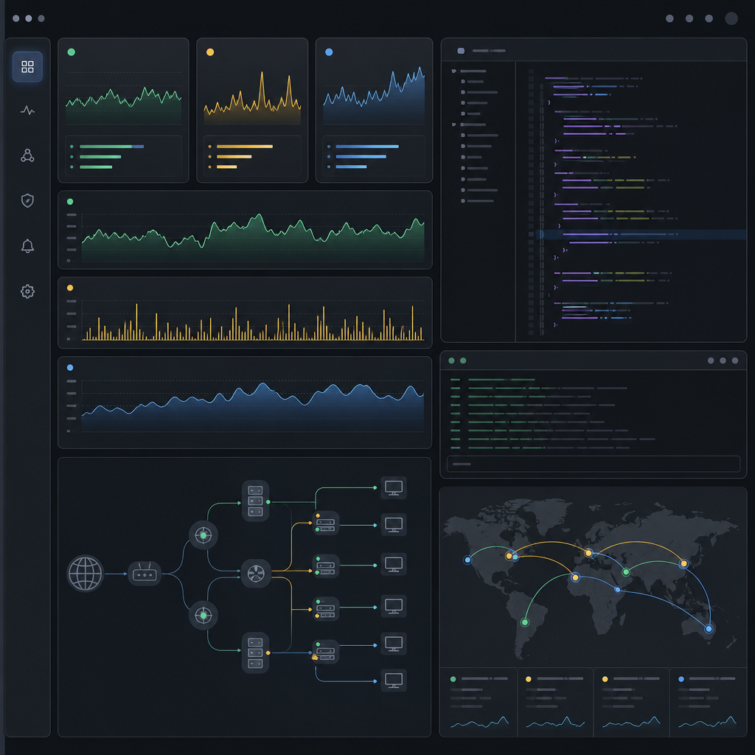Click the longest yellow progress bar in the yellow card

[x=245, y=147]
